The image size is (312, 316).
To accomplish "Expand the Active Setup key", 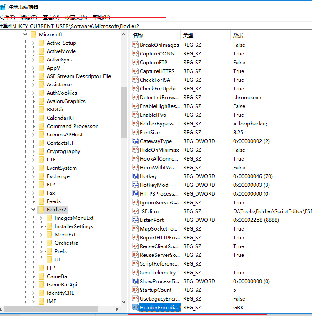I will pos(33,43).
